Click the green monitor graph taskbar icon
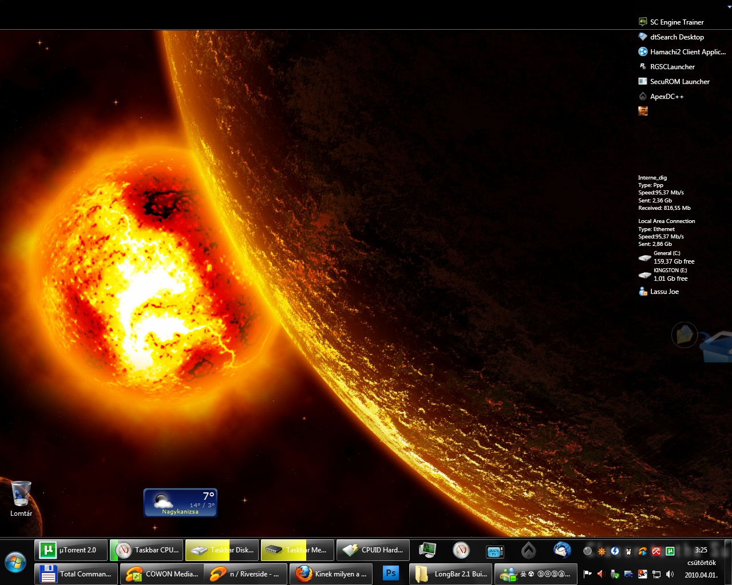Viewport: 732px width, 585px height. pyautogui.click(x=427, y=551)
